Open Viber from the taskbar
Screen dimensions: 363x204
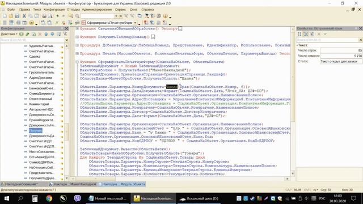pyautogui.click(x=77, y=198)
